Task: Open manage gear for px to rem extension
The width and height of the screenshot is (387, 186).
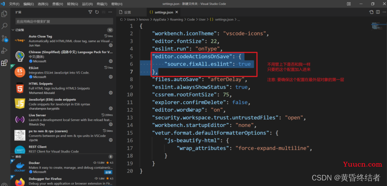Action: (111, 140)
